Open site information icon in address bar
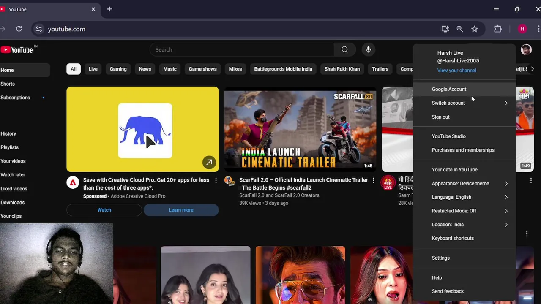The image size is (541, 304). [x=39, y=29]
